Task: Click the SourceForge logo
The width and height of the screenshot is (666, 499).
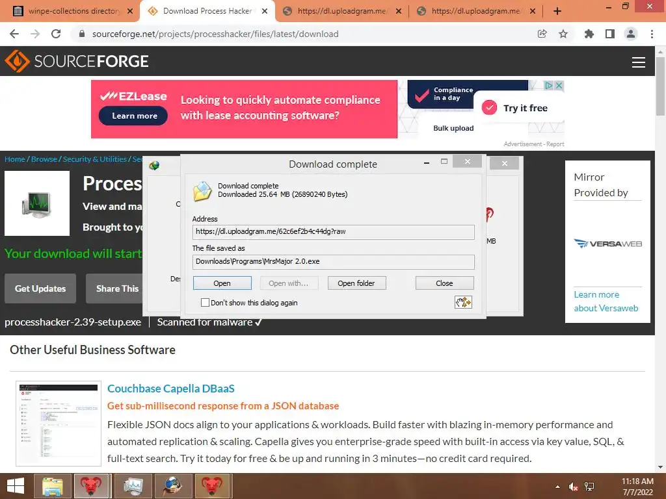Action: point(77,61)
